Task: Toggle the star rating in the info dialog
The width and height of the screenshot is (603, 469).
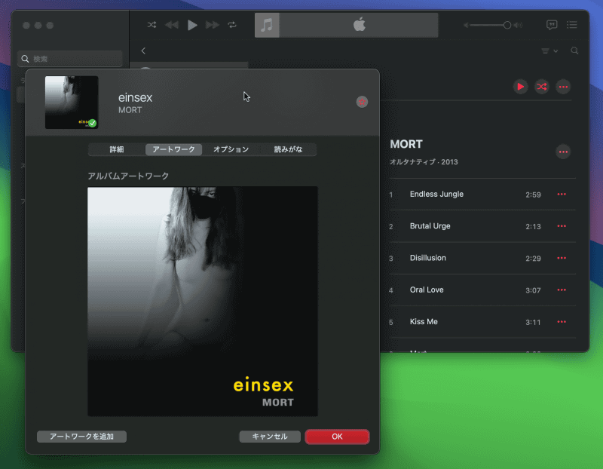Action: coord(362,102)
